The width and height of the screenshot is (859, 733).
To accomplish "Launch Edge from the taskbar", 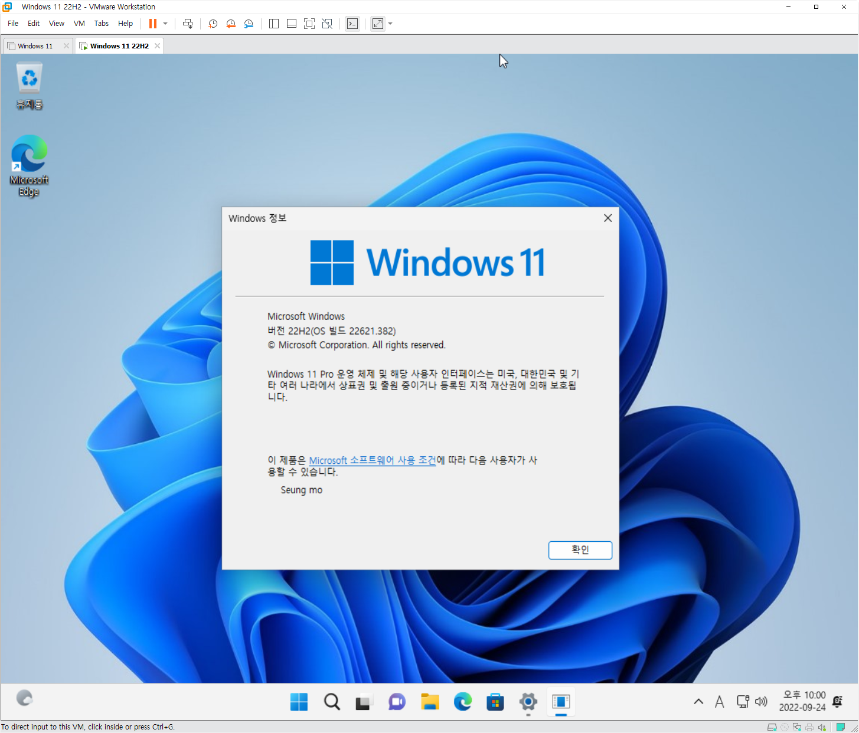I will (x=462, y=702).
